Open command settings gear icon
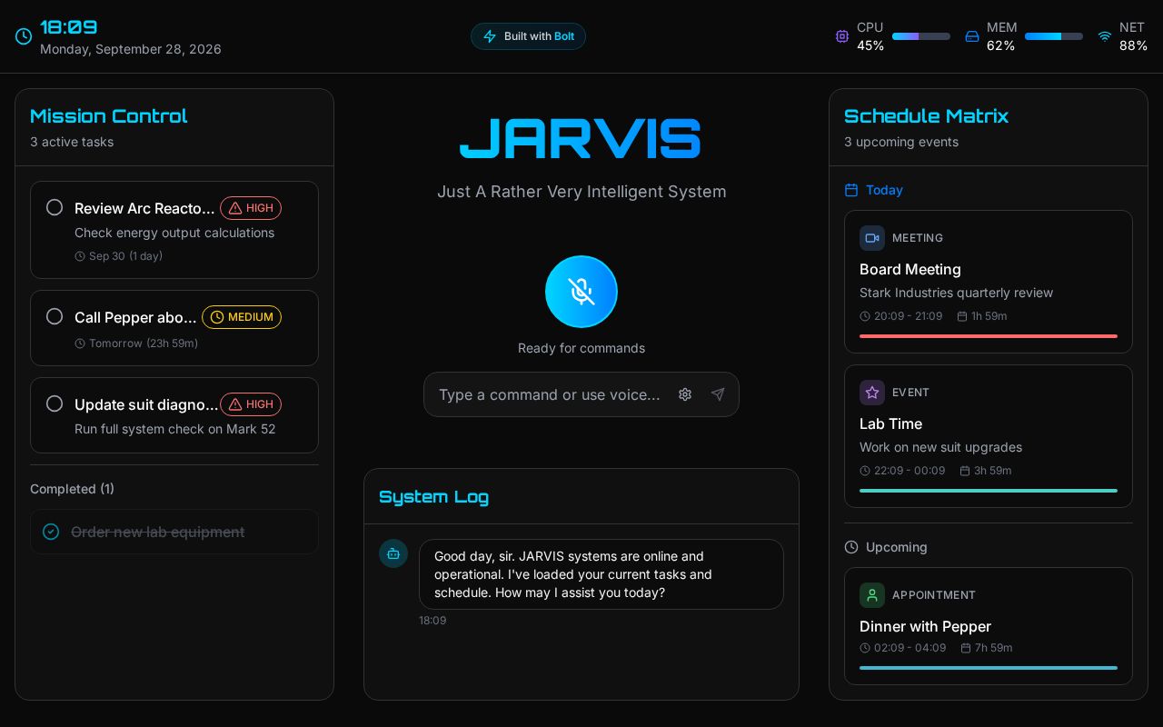The image size is (1163, 727). pyautogui.click(x=685, y=394)
